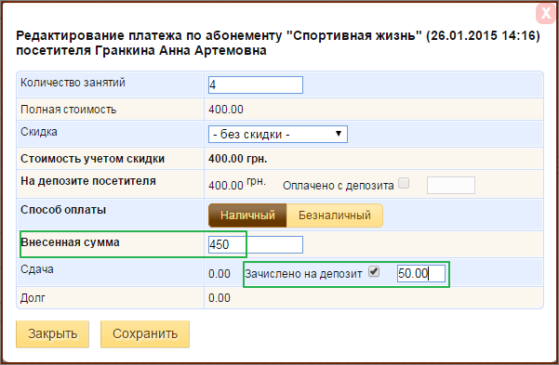The image size is (559, 365).
Task: Select the Наличный payment method
Action: (x=247, y=215)
